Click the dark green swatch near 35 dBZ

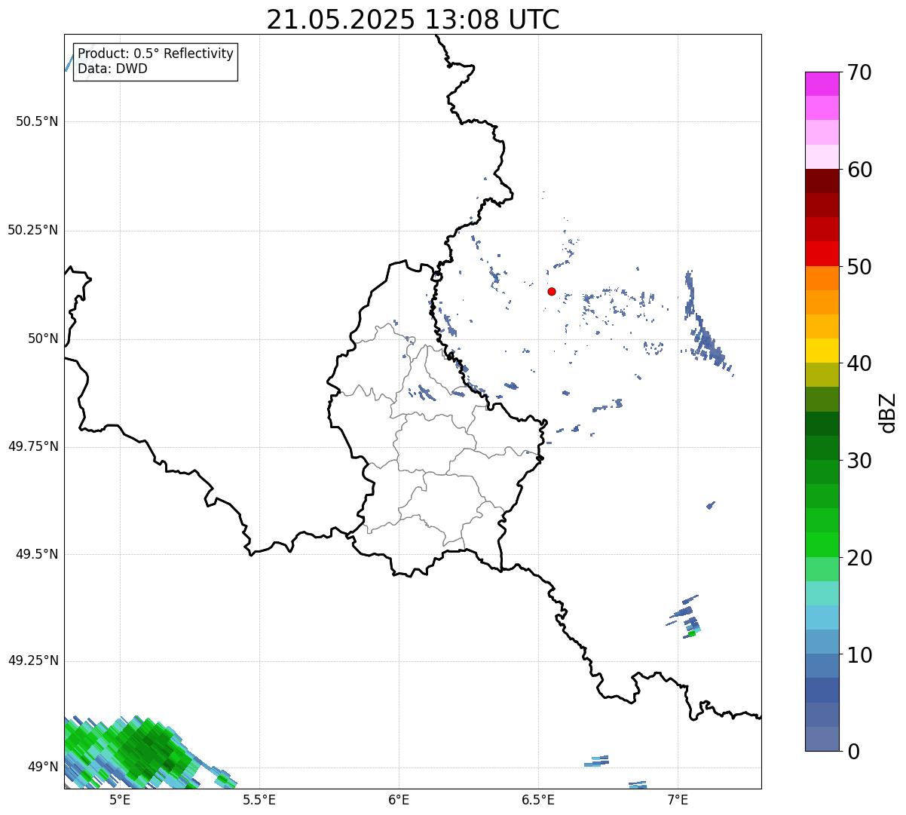[x=822, y=424]
